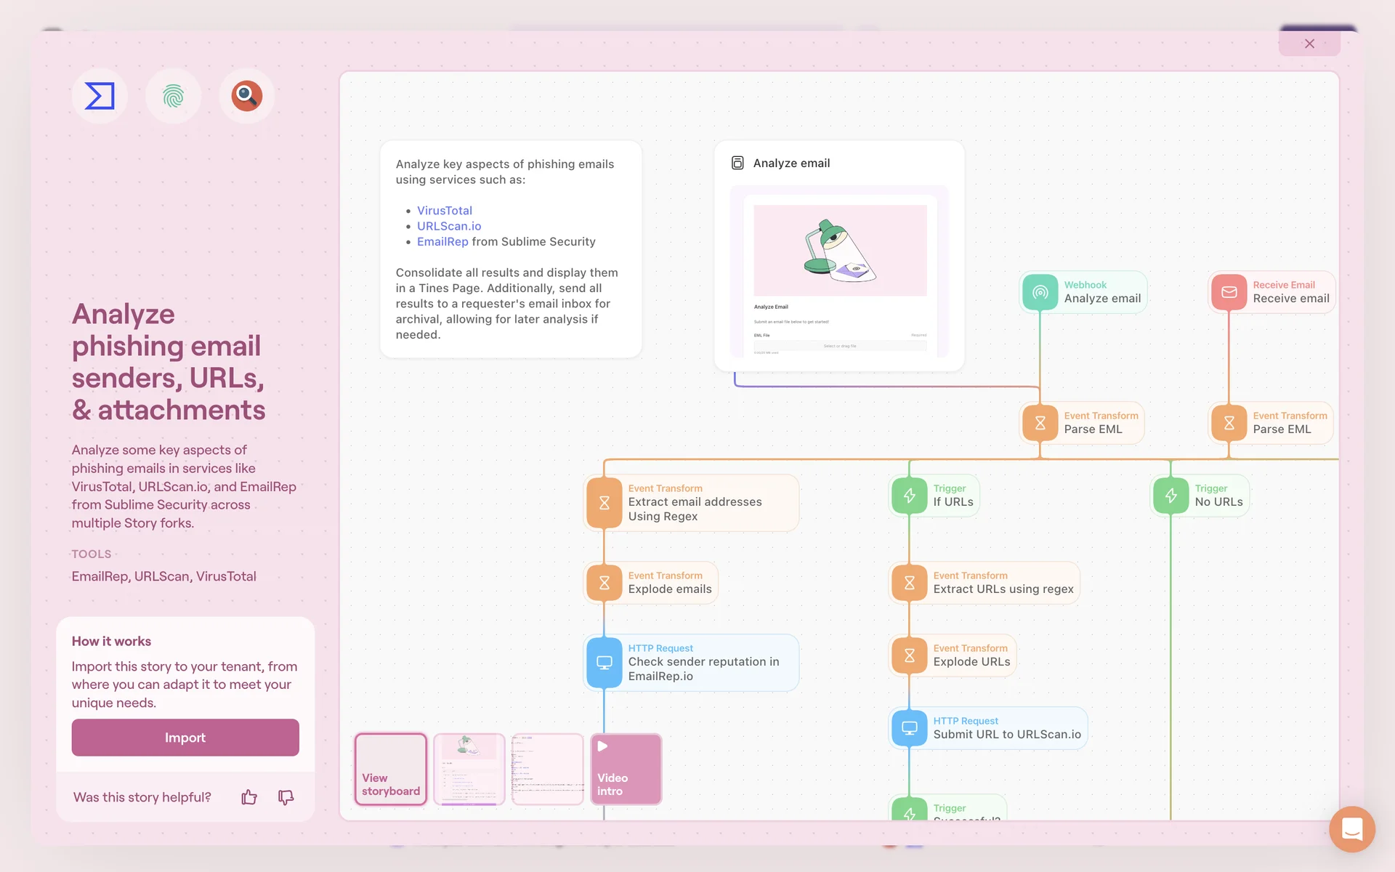Follow the EmailRep hyperlink

[442, 241]
